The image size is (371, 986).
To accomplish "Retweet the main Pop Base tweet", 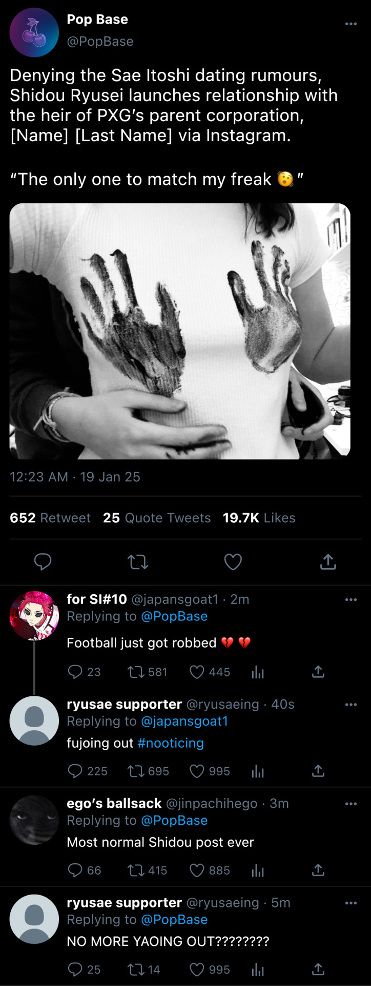I will (137, 562).
